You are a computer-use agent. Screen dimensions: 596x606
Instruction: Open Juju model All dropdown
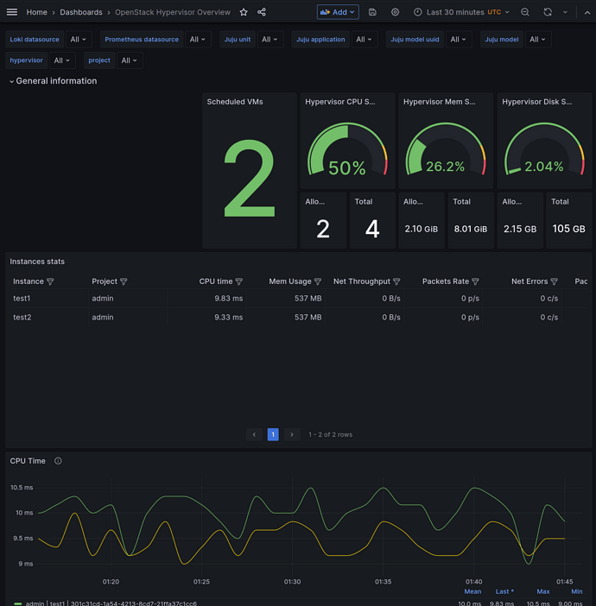click(x=537, y=40)
